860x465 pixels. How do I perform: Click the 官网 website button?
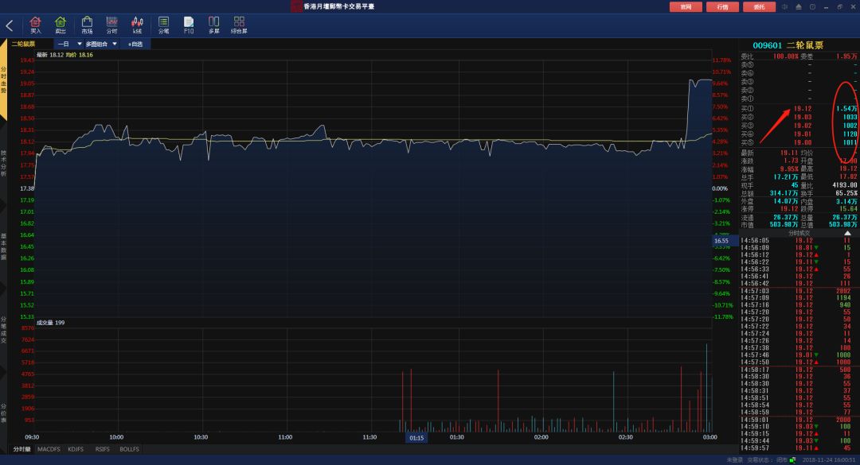pos(686,6)
